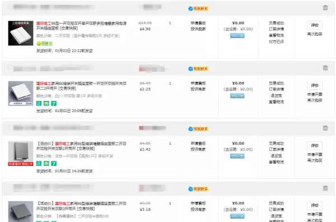This screenshot has height=222, width=336.
Task: Click 申请售后 on the ¥2.43 item
Action: pos(198,143)
